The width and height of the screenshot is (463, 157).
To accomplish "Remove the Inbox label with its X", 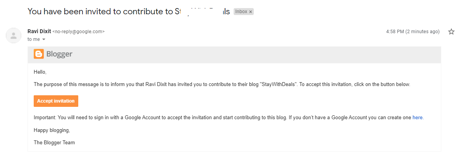I will (x=251, y=12).
